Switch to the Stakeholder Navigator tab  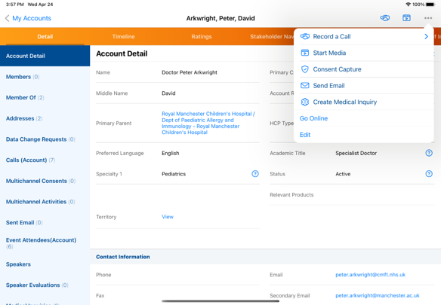(x=272, y=36)
